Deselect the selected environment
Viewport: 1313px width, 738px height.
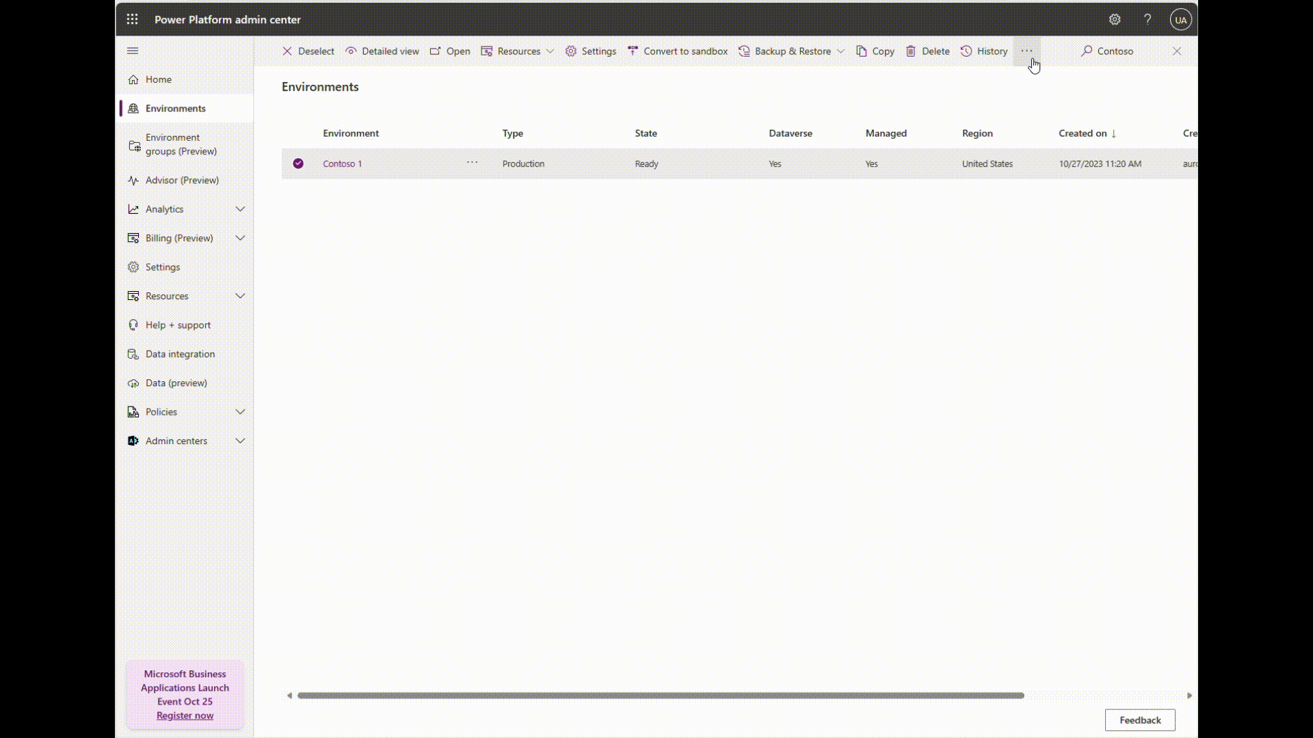(308, 51)
